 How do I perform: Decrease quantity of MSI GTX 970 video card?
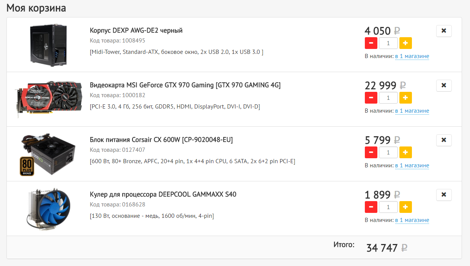click(371, 98)
